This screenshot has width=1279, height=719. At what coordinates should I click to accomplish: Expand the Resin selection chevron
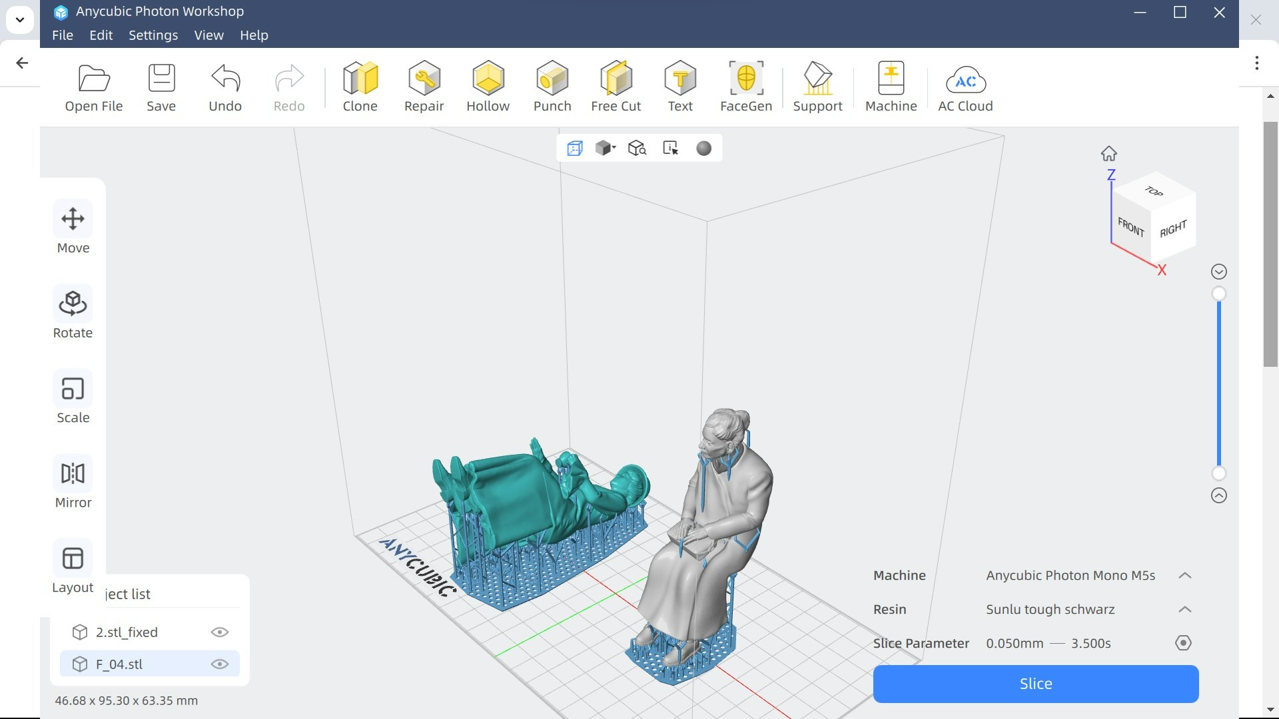1184,609
